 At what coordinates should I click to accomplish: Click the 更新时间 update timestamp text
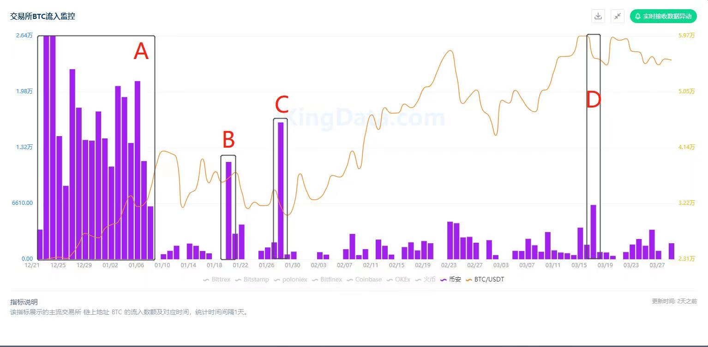(x=674, y=301)
